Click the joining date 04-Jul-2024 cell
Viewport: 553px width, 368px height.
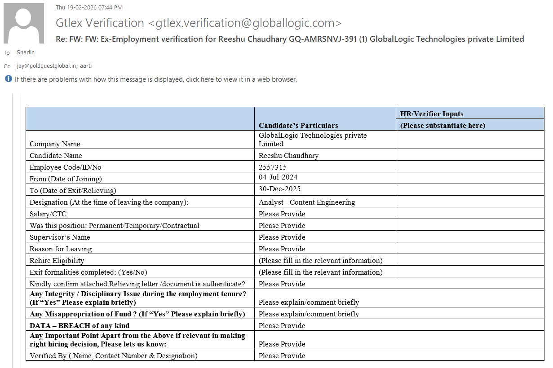pos(278,178)
